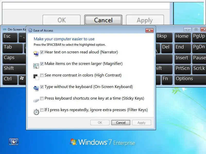Uncheck the Magnifier checkbox

pyautogui.click(x=42, y=64)
